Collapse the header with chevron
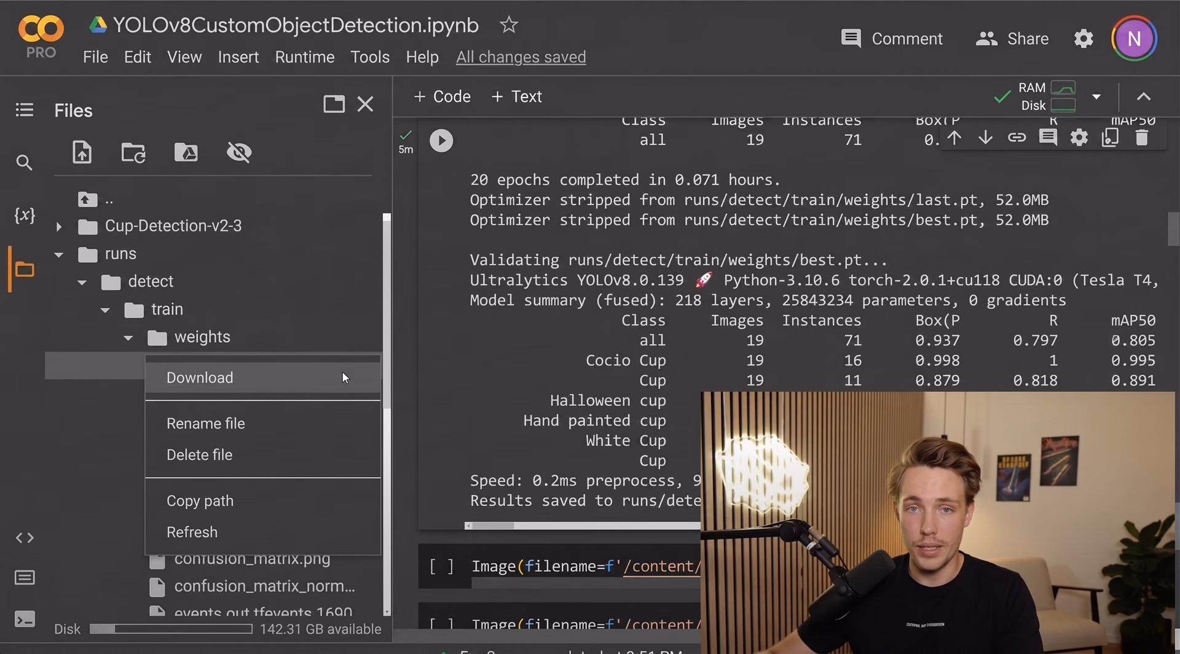The height and width of the screenshot is (654, 1180). click(1144, 96)
